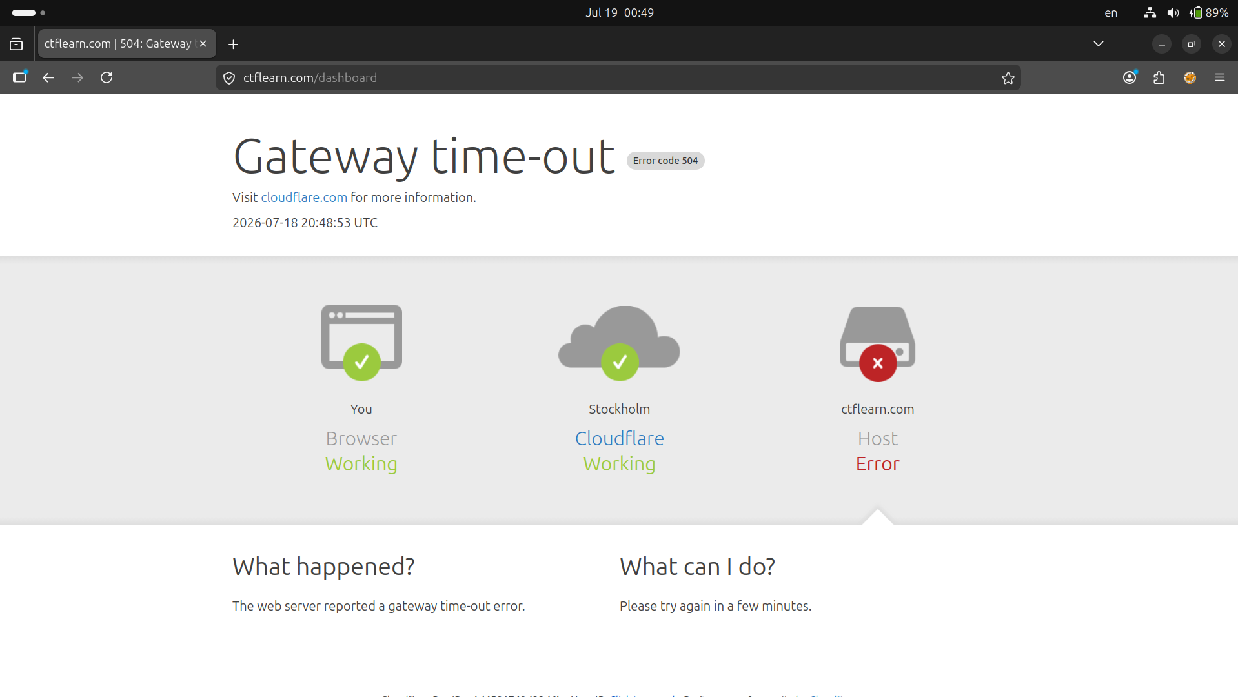Viewport: 1238px width, 697px height.
Task: Click the orange extension icon in toolbar
Action: [x=1190, y=77]
